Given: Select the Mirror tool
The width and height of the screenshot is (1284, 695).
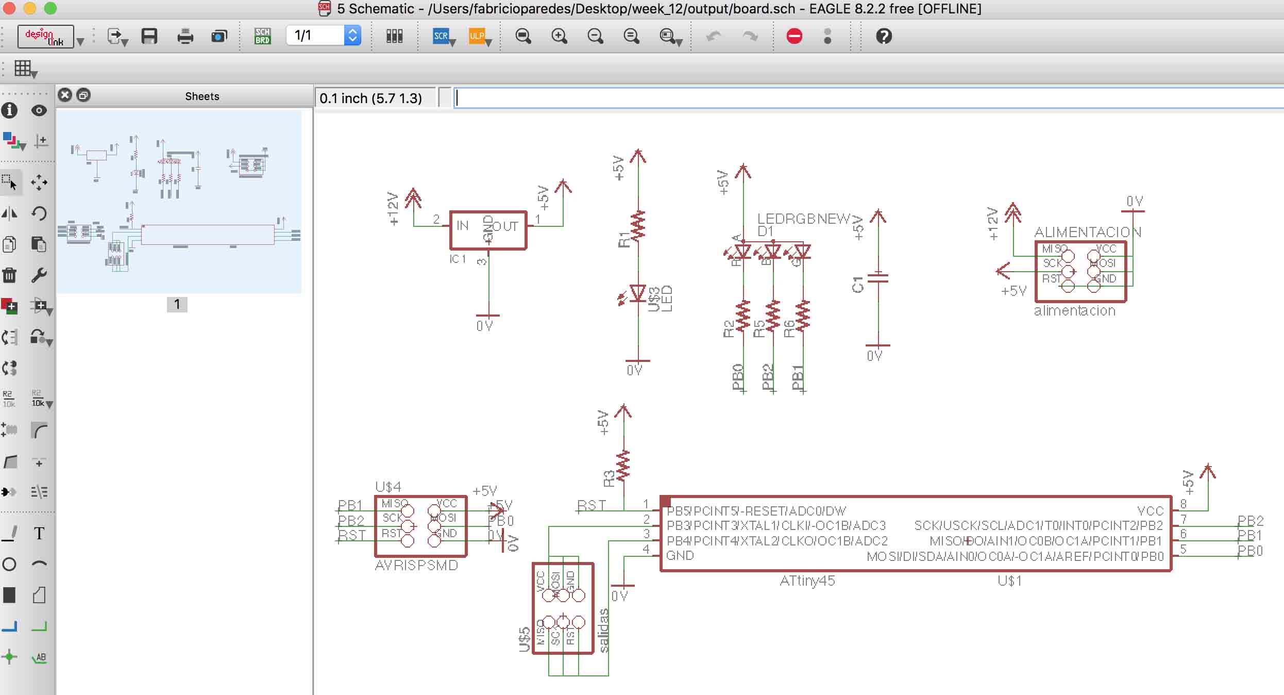Looking at the screenshot, I should click(x=9, y=213).
